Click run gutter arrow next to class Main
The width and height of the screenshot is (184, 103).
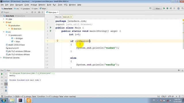51,27
